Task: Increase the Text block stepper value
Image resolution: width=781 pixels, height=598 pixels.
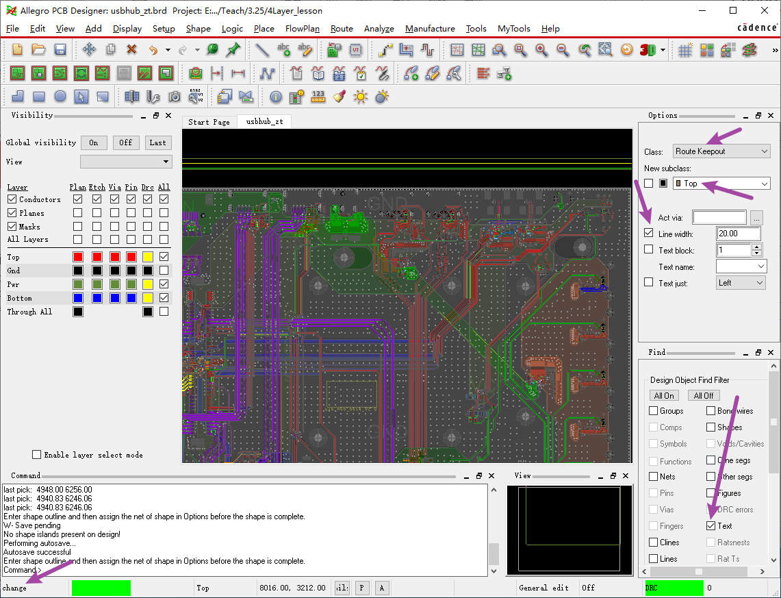Action: point(756,246)
